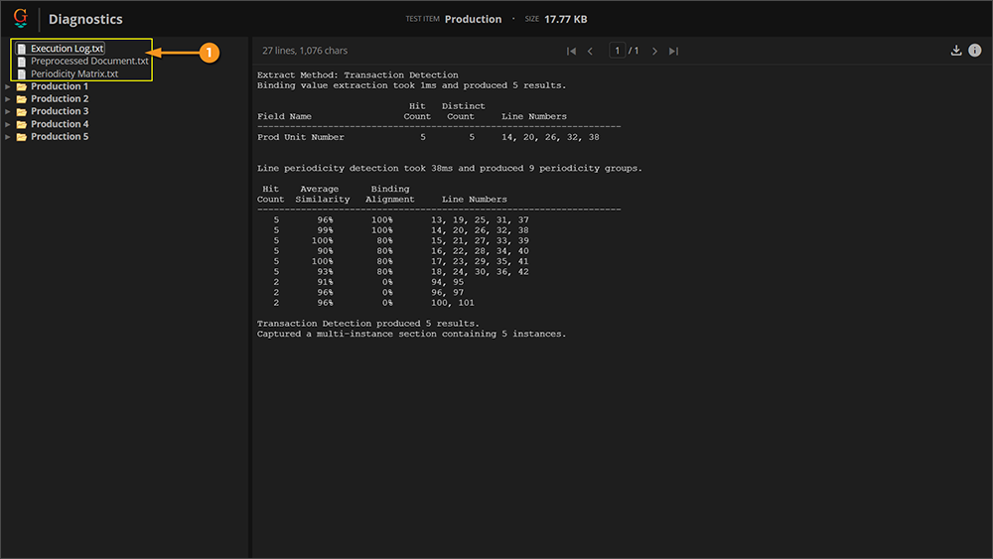Click the Production 3 folder icon
This screenshot has width=993, height=559.
click(x=21, y=111)
